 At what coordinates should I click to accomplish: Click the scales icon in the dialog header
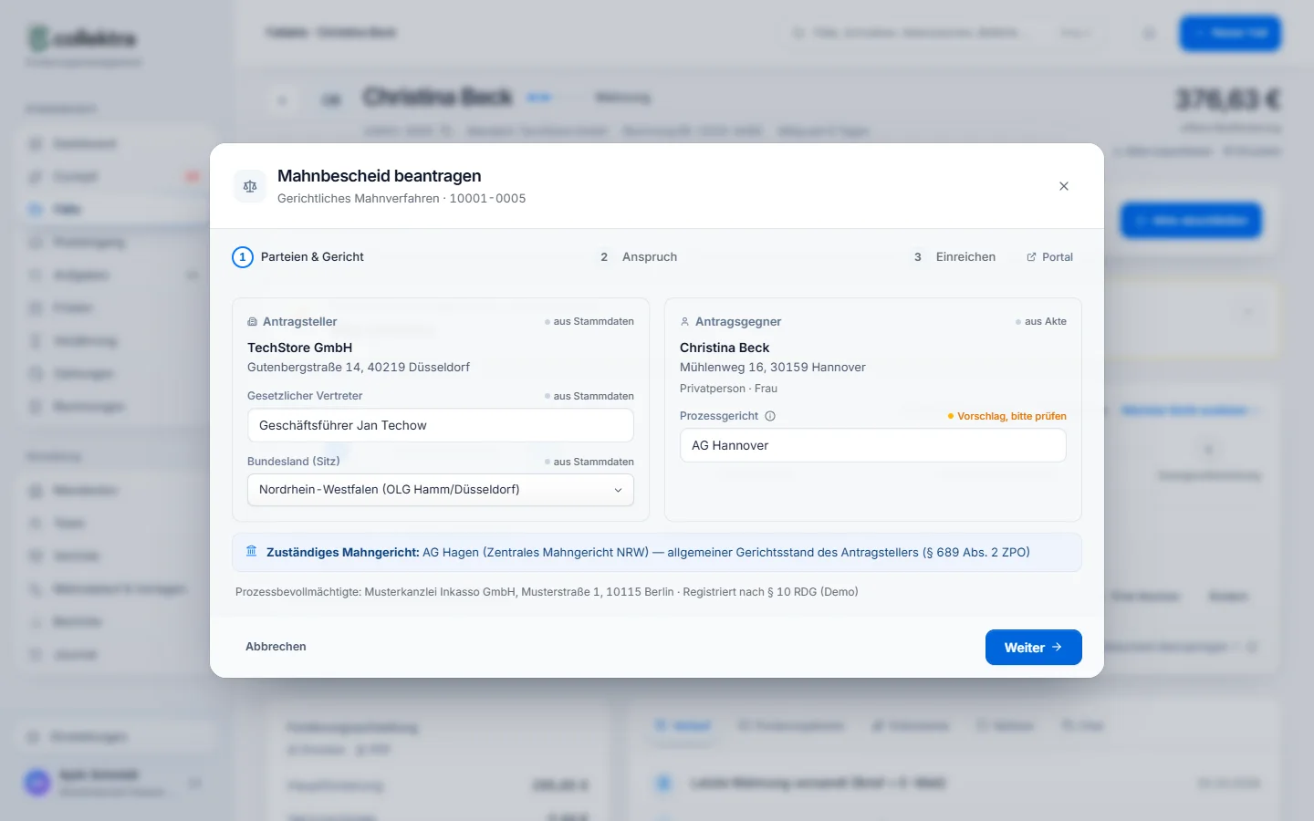pos(250,186)
